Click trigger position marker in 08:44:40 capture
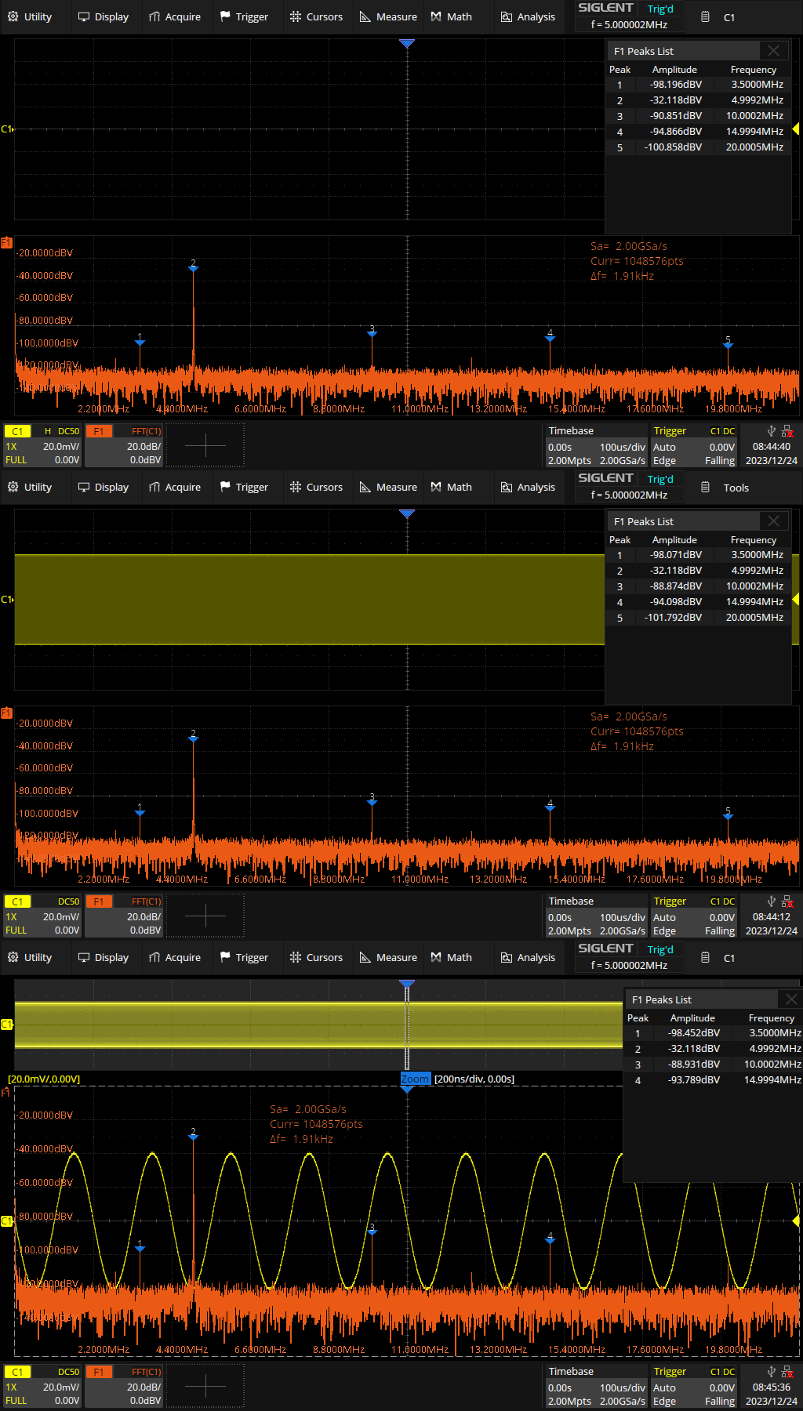 click(406, 44)
